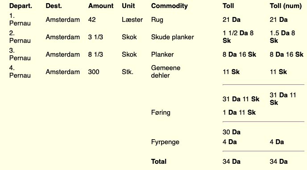Click the first row's 1. Pernau cell
The image size is (307, 170).
pyautogui.click(x=20, y=19)
